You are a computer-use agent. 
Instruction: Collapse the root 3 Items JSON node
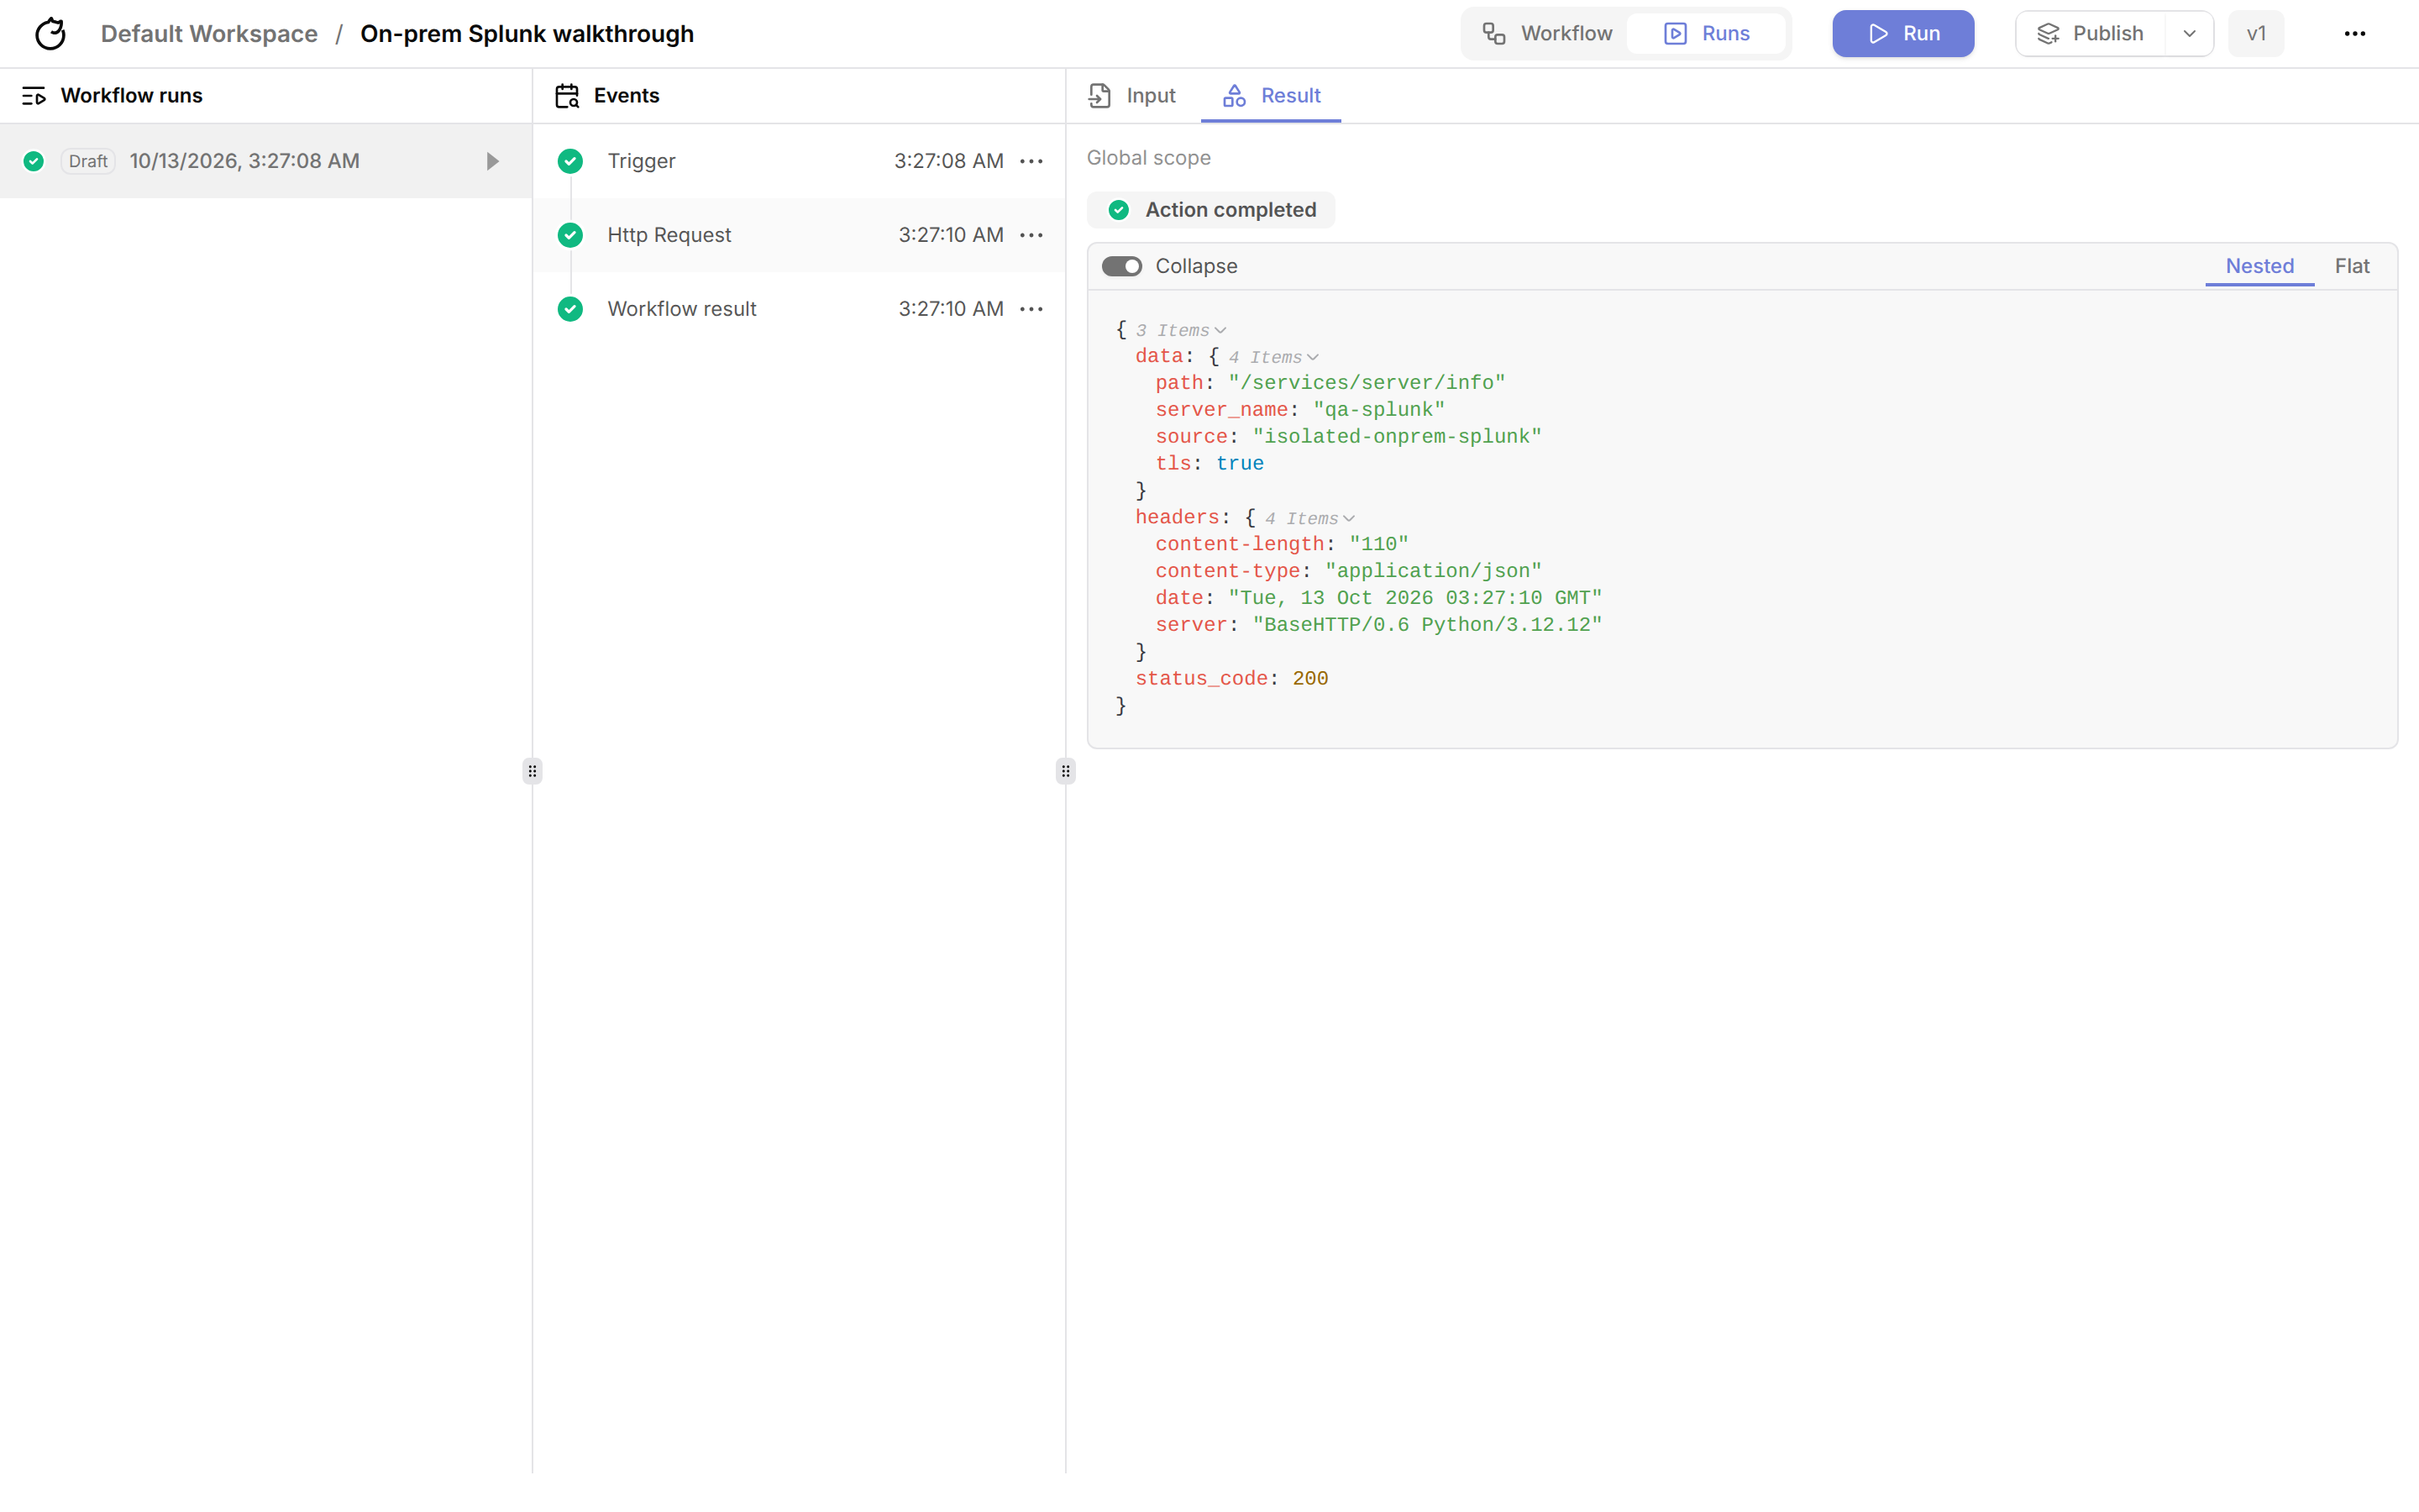(1180, 331)
